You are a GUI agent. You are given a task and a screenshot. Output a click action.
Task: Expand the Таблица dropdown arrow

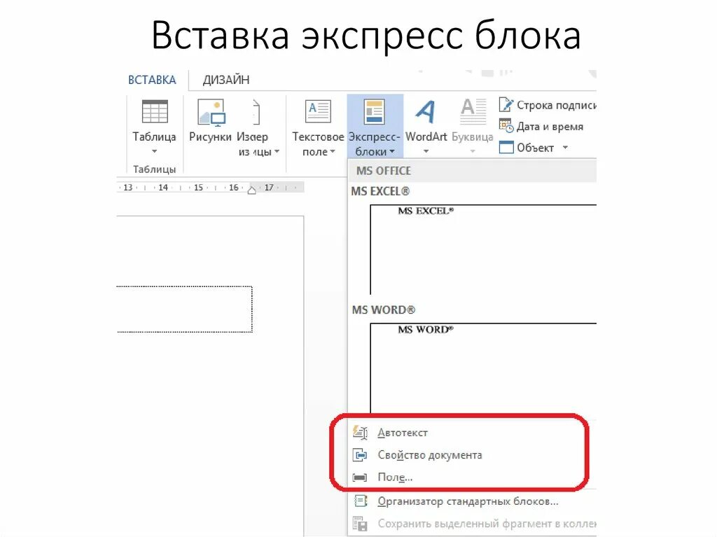tap(155, 151)
